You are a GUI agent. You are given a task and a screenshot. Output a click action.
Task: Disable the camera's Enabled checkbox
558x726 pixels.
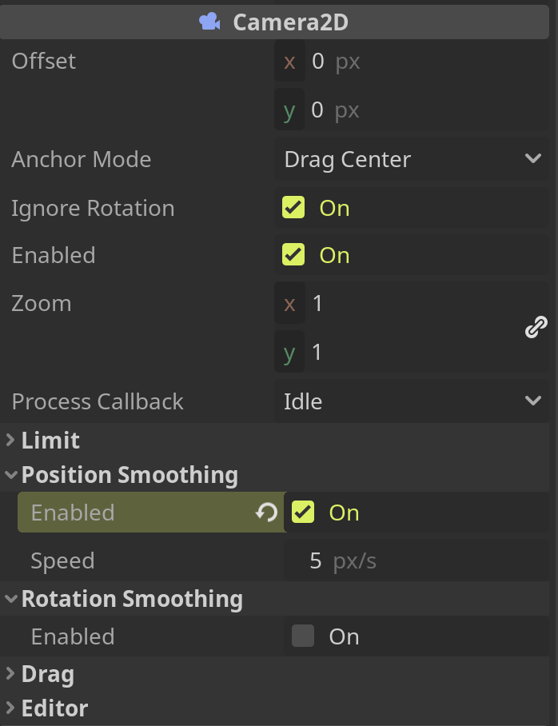click(293, 255)
